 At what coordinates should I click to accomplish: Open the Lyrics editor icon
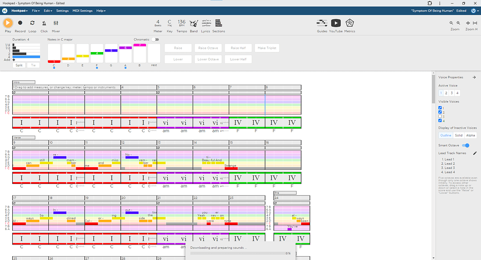pos(206,23)
